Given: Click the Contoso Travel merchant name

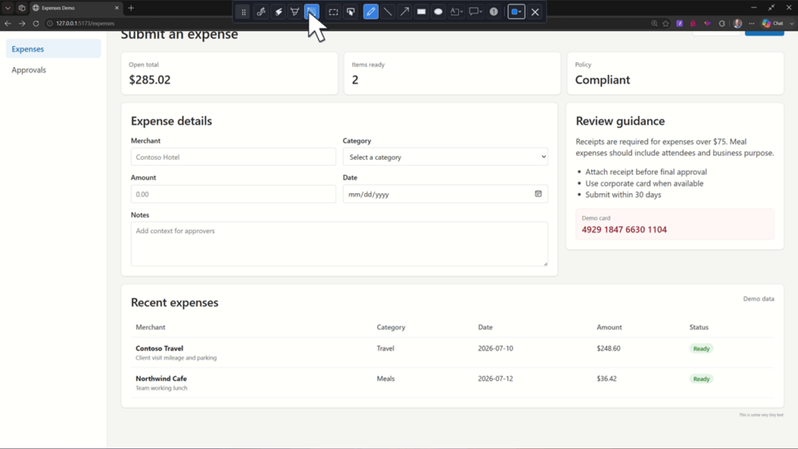Looking at the screenshot, I should 159,348.
